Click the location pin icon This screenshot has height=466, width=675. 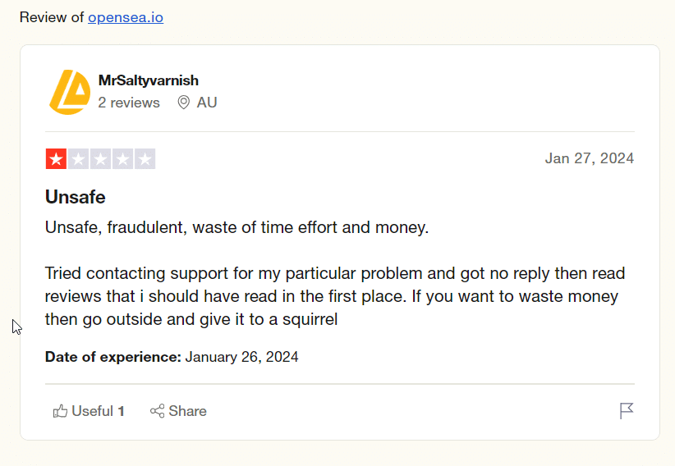click(x=184, y=103)
